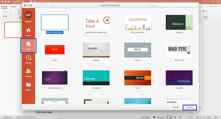
Task: Click the search magnifier in the dialog
Action: (x=150, y=5)
